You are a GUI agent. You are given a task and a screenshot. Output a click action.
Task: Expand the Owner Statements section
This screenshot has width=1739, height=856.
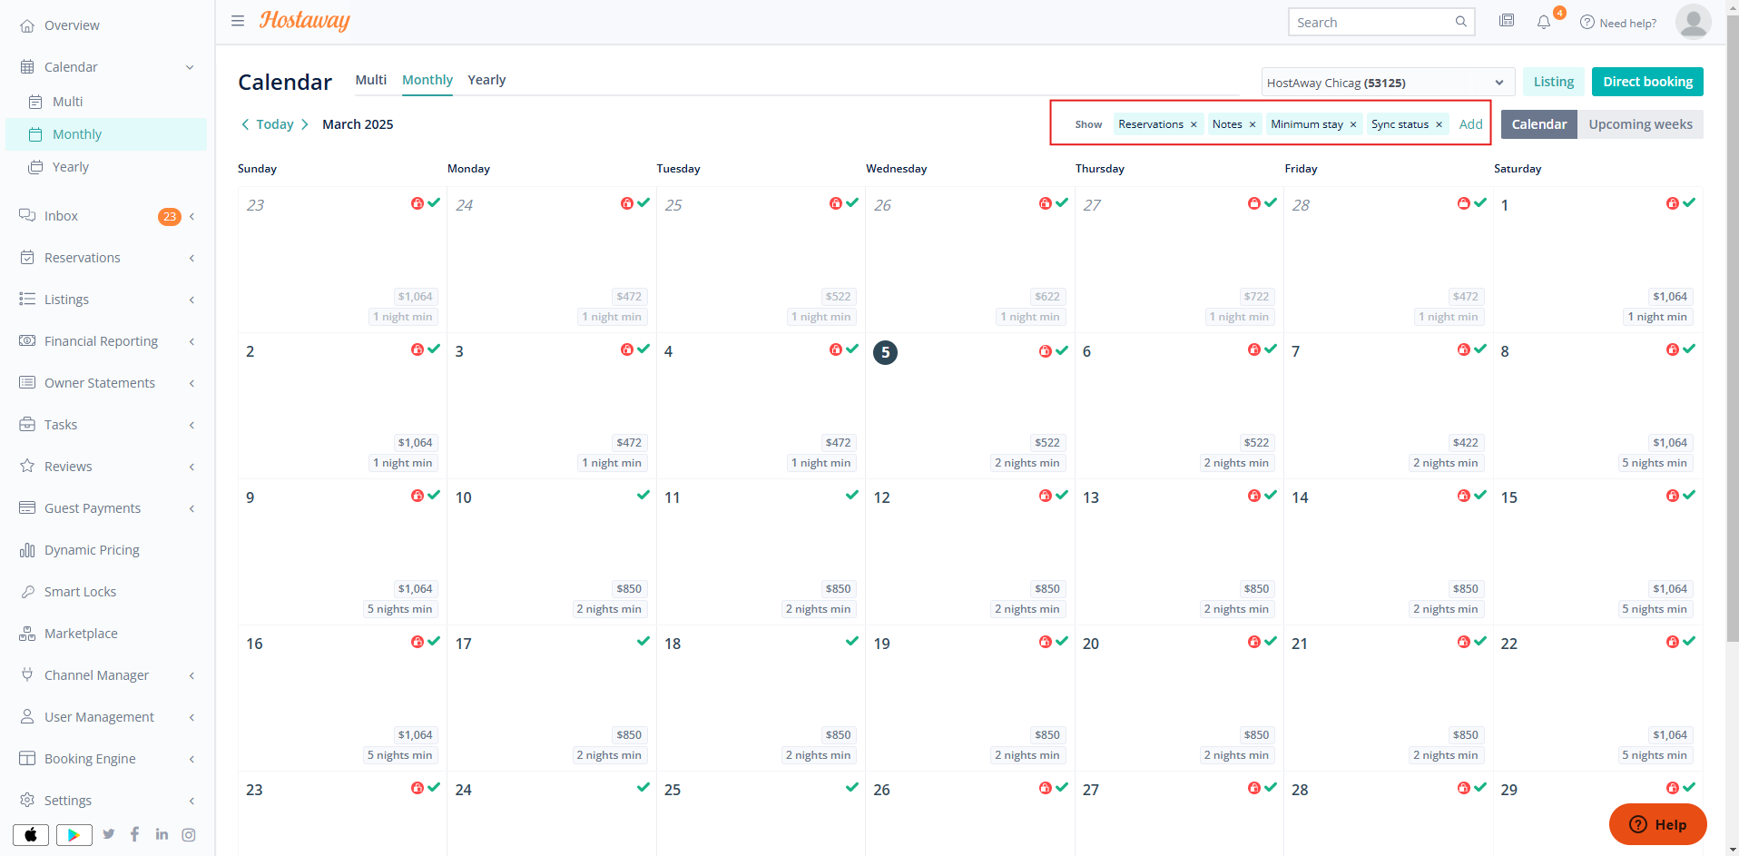coord(192,383)
